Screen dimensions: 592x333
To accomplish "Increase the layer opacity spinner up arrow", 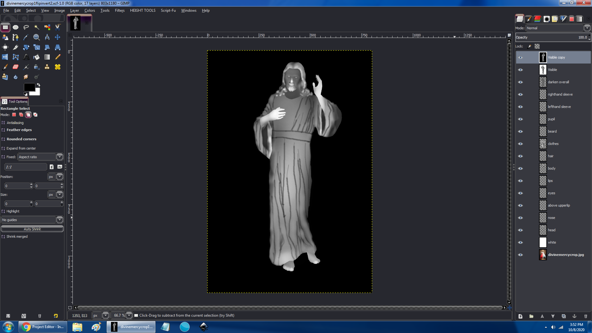I will pyautogui.click(x=589, y=36).
